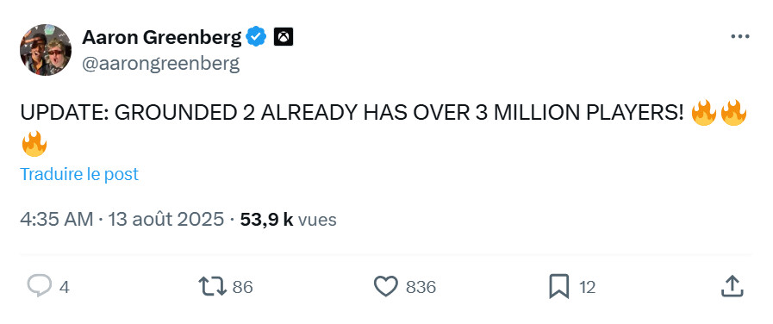Click the share upload icon
The image size is (773, 324).
(732, 286)
